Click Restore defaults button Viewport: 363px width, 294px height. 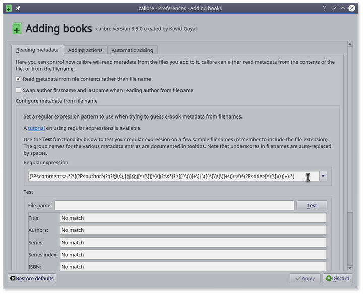[x=32, y=278]
